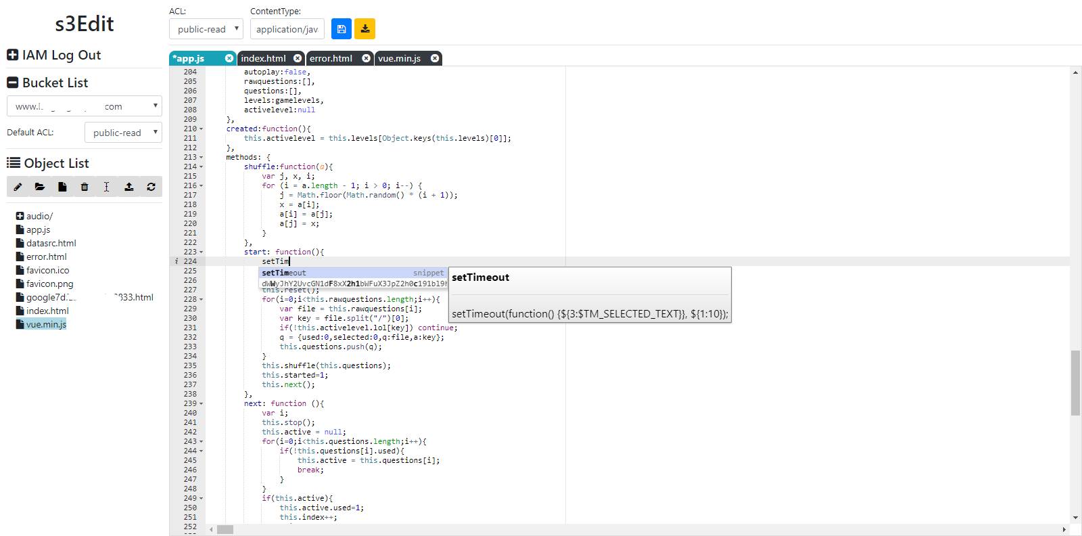Close the index.html tab
The height and width of the screenshot is (536, 1082).
point(298,58)
